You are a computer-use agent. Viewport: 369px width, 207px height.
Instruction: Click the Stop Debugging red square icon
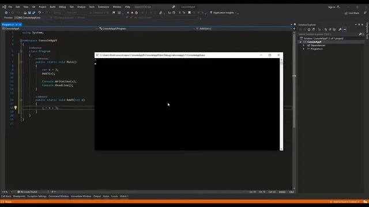click(x=132, y=13)
